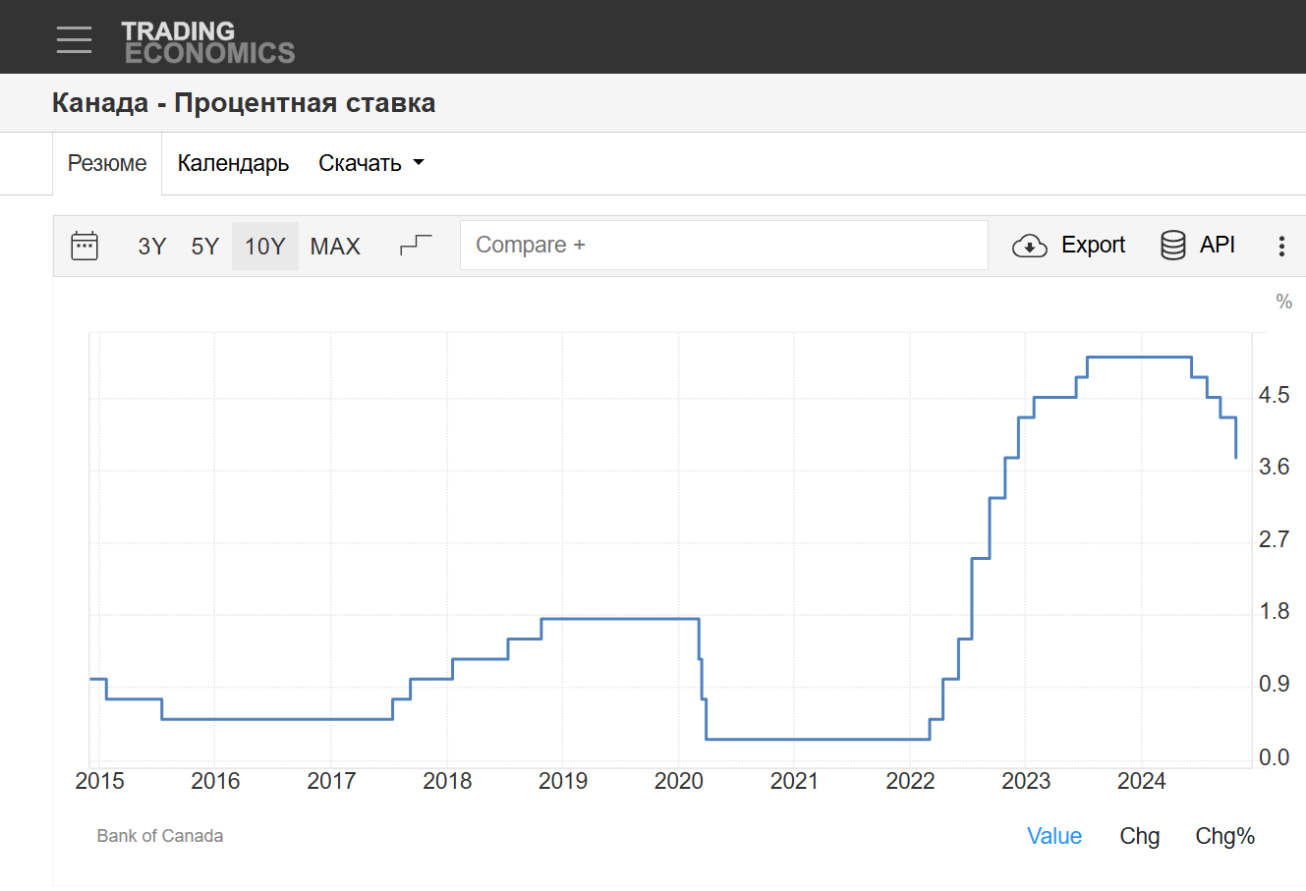Screen dimensions: 1306x891
Task: Click the 2023 x-axis label
Action: coord(1026,781)
